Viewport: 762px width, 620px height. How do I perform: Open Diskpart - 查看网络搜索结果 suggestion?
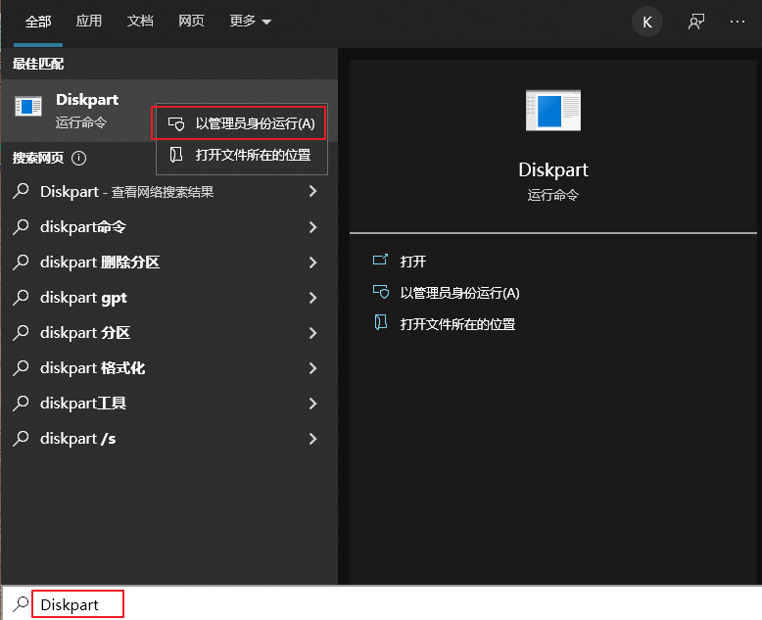click(x=168, y=192)
